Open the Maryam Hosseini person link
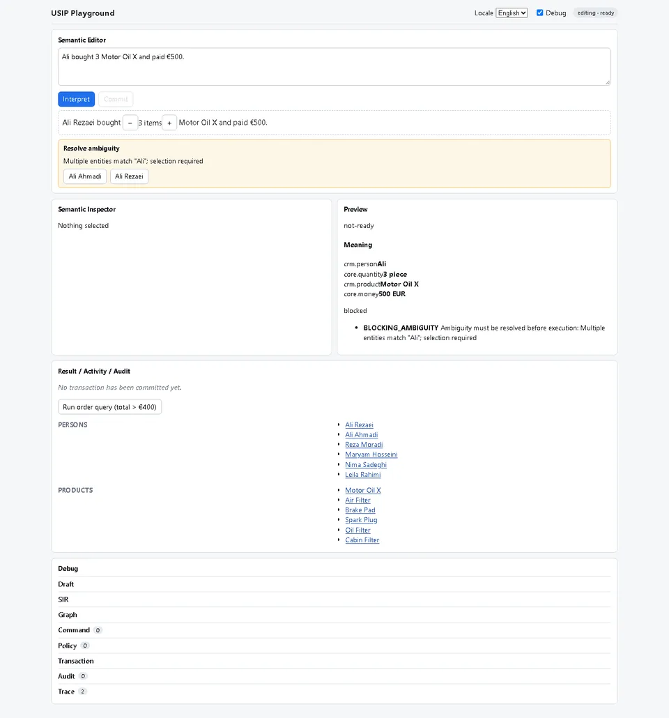This screenshot has height=718, width=669. click(371, 455)
